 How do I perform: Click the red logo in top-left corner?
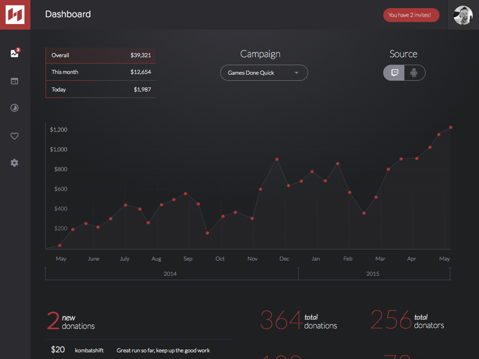pos(15,14)
